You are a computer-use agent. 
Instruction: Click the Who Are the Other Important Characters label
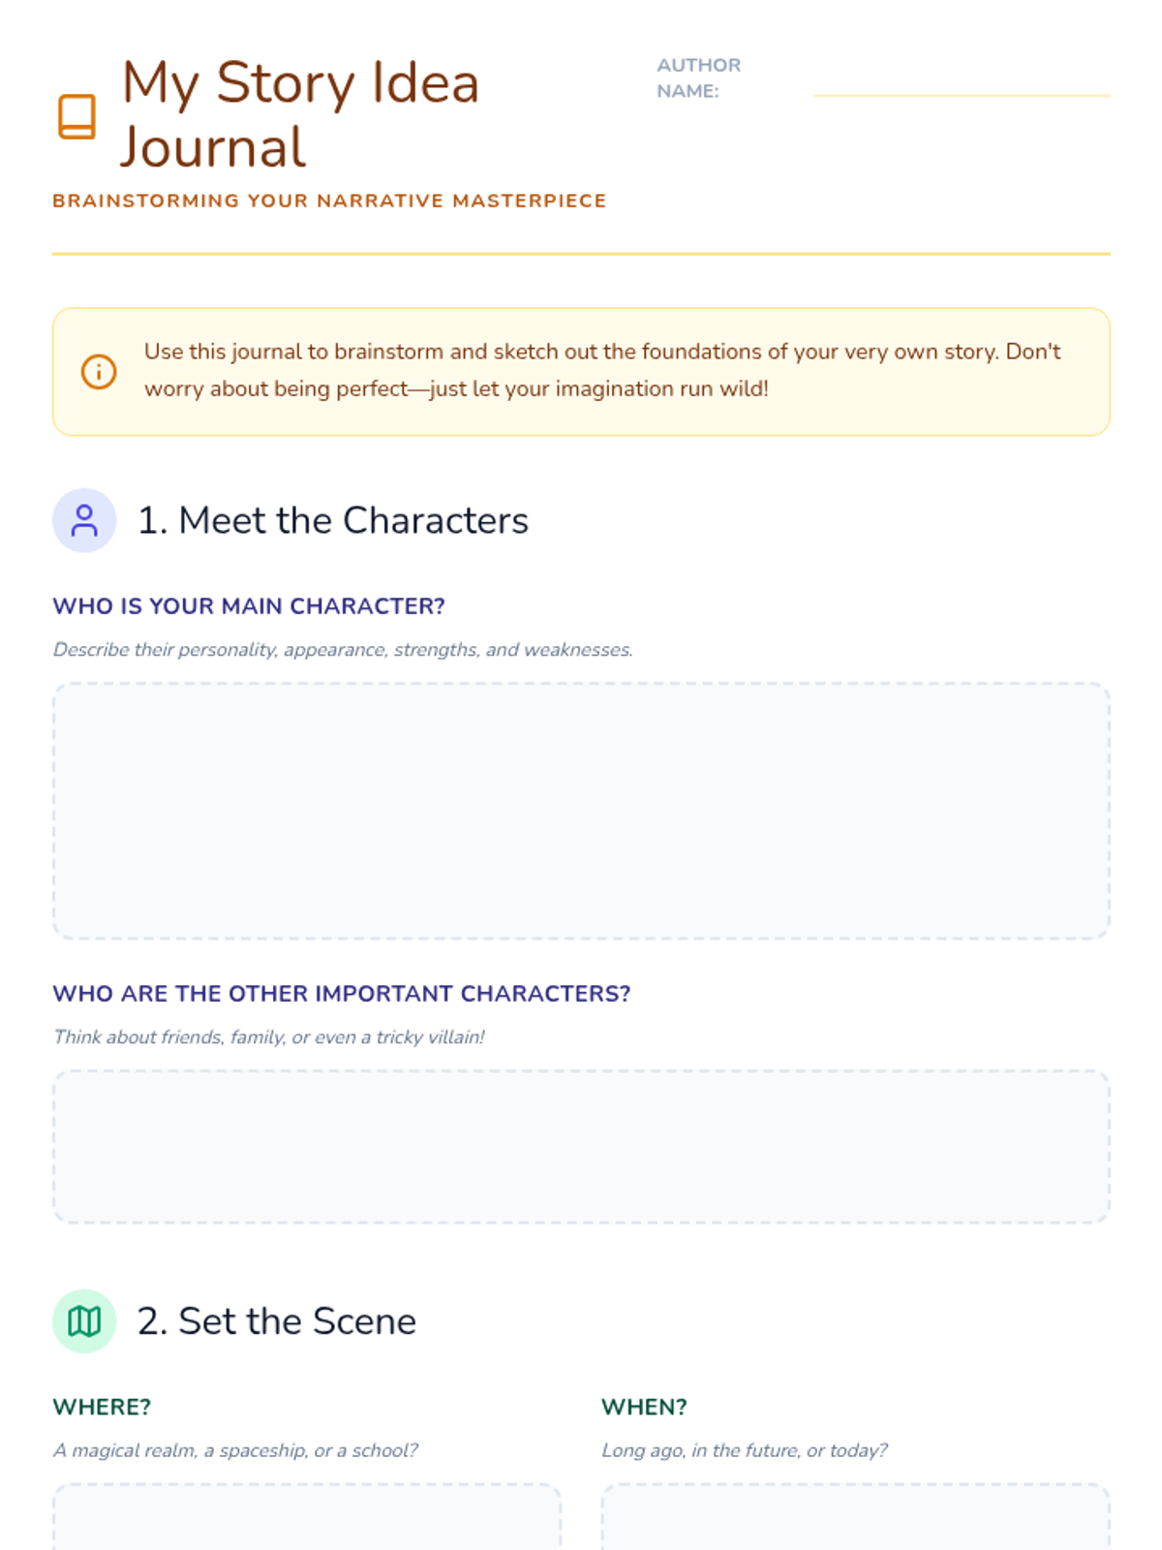[341, 994]
